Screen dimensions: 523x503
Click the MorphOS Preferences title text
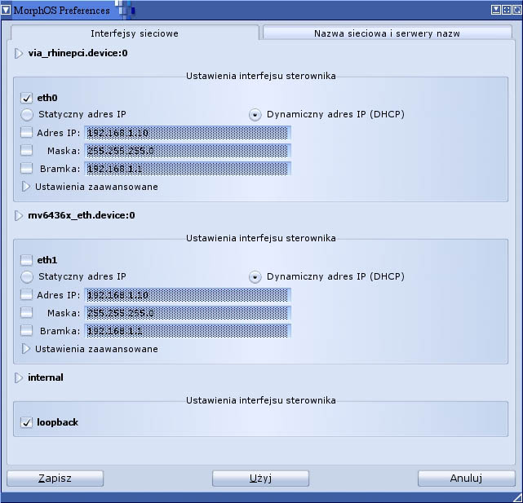click(62, 11)
